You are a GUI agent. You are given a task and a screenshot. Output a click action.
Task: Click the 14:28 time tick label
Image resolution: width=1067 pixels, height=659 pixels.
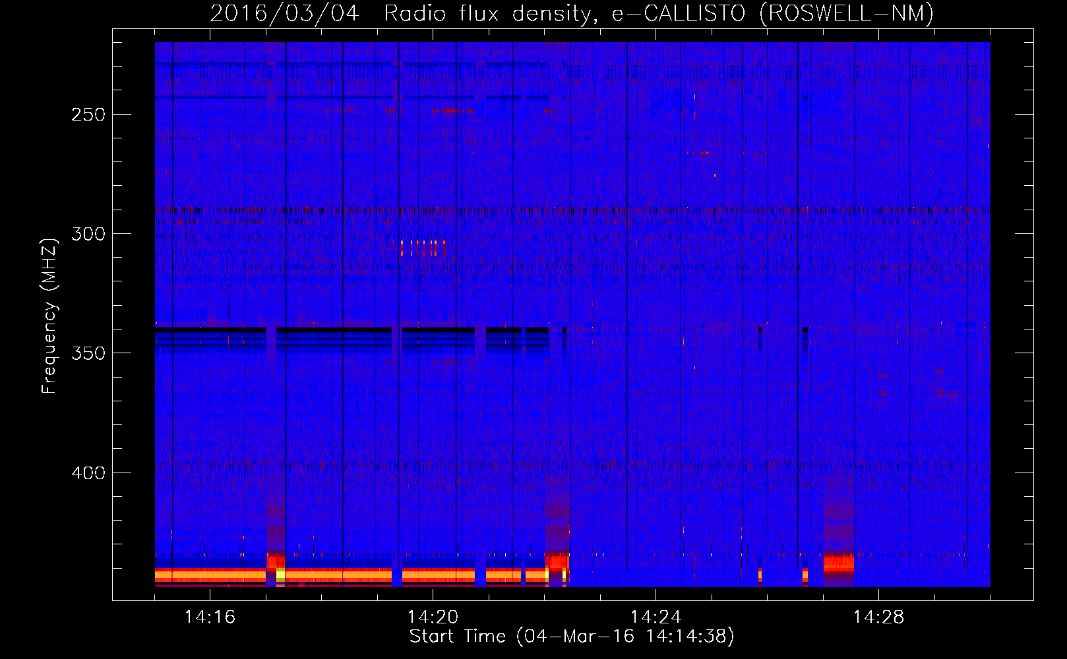[878, 617]
